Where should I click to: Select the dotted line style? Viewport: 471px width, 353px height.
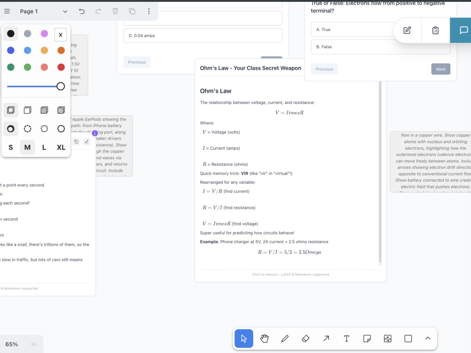[44, 129]
